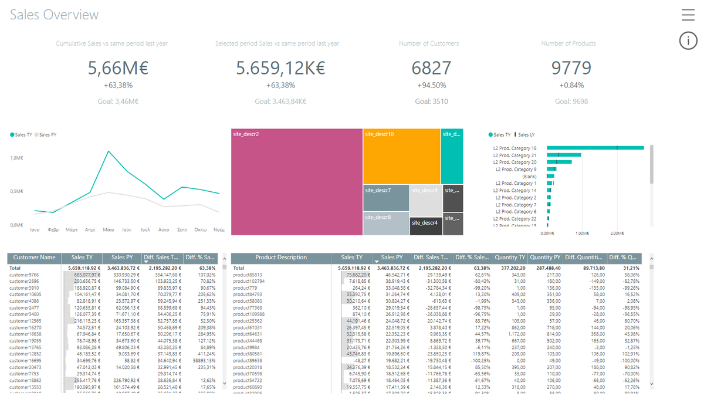Viewport: 704px width, 396px height.
Task: Click the information (i) icon
Action: click(688, 40)
